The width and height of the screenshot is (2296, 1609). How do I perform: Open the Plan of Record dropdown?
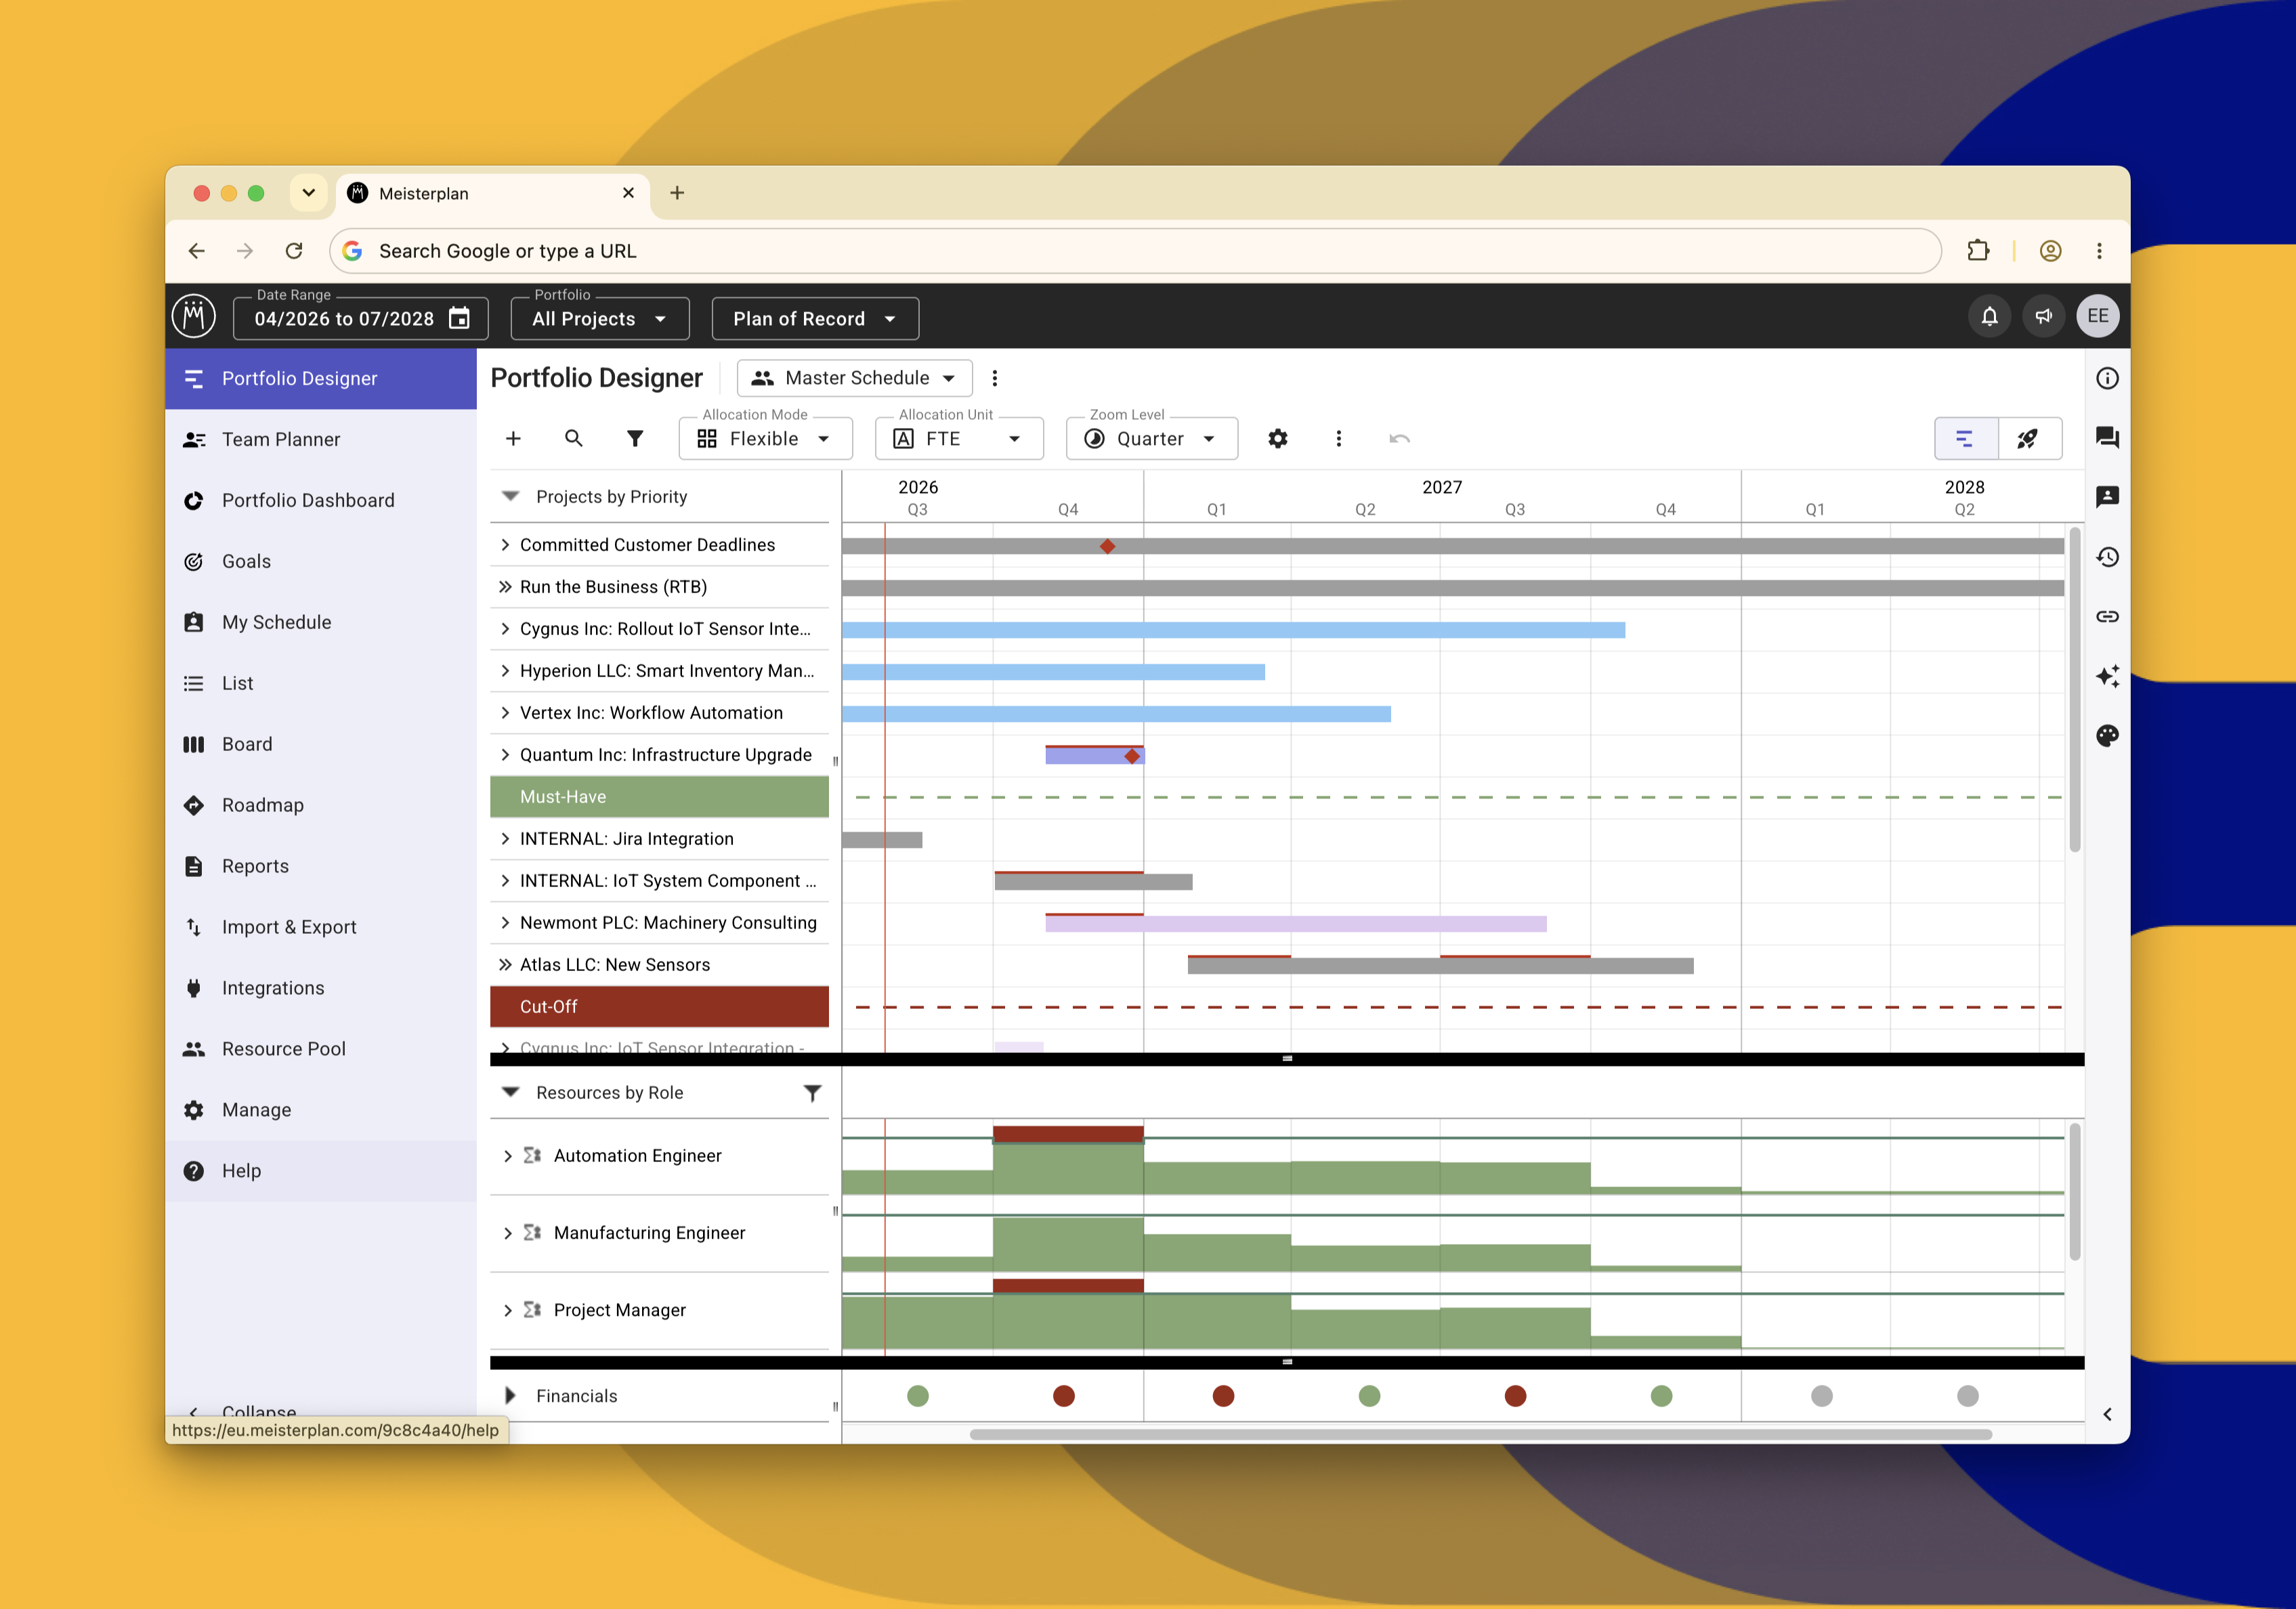pyautogui.click(x=815, y=318)
